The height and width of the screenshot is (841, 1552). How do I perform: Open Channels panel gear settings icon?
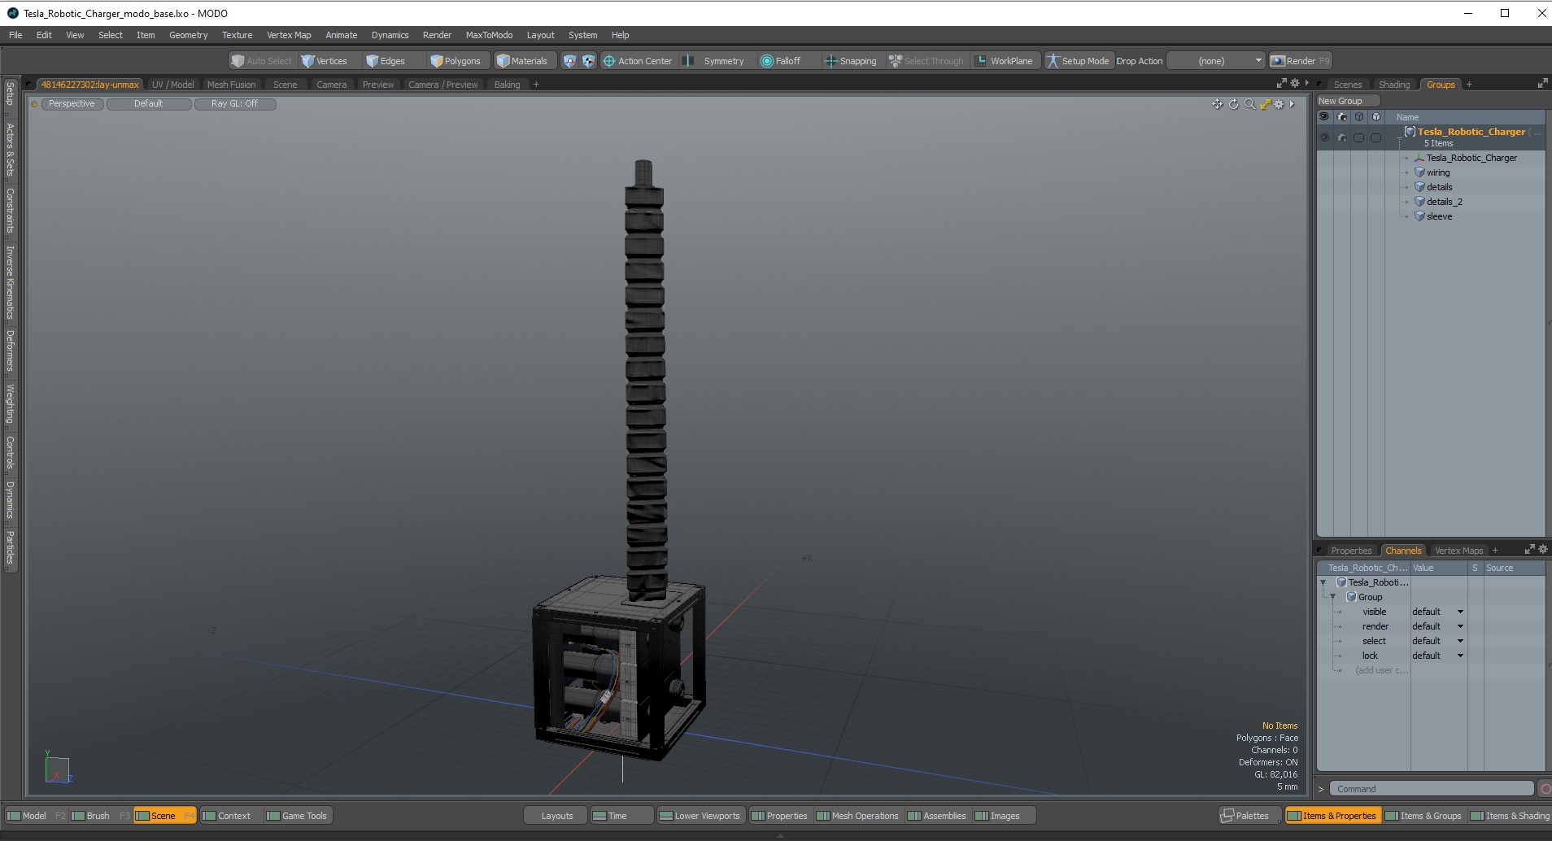[1543, 550]
